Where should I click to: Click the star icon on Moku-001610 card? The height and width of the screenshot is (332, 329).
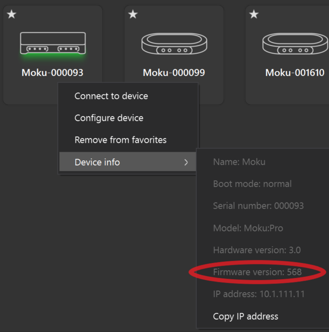click(x=254, y=14)
